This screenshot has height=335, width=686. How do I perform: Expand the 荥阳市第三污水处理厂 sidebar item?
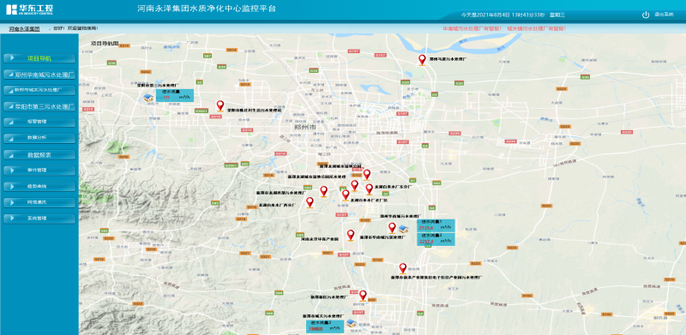(x=39, y=106)
